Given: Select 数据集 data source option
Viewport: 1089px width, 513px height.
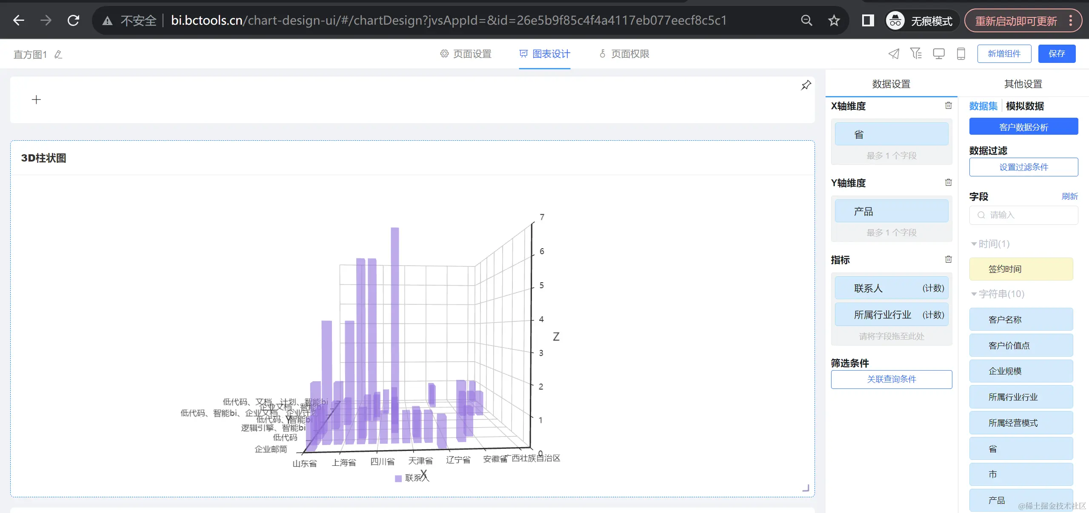Looking at the screenshot, I should 983,106.
